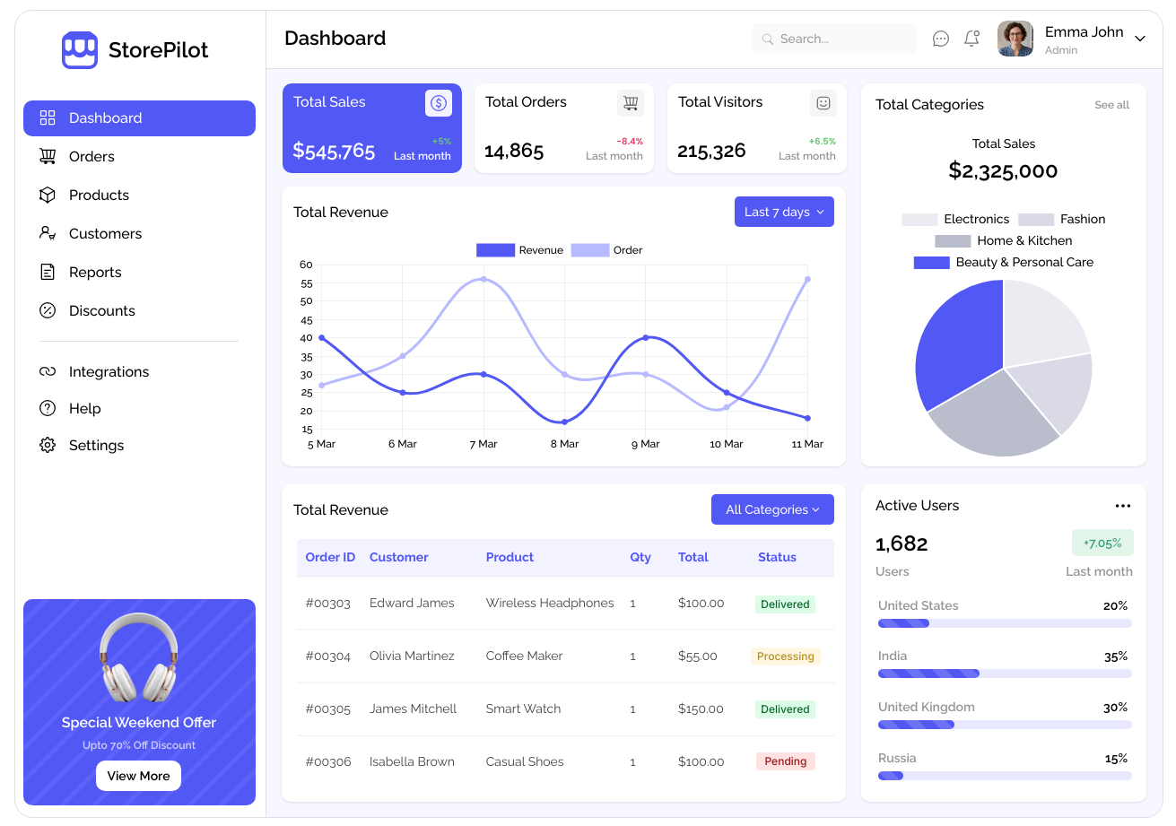
Task: Expand the Emma John profile menu
Action: [1140, 39]
